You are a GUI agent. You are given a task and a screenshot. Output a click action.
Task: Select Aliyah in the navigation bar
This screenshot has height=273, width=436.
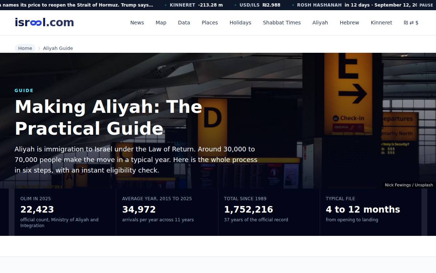(x=320, y=23)
